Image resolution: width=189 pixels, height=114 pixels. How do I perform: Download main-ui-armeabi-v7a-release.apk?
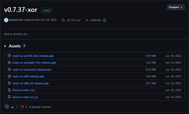(x=34, y=63)
